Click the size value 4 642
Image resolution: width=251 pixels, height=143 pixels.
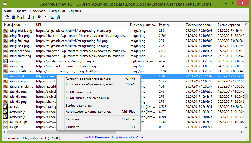coord(163,61)
